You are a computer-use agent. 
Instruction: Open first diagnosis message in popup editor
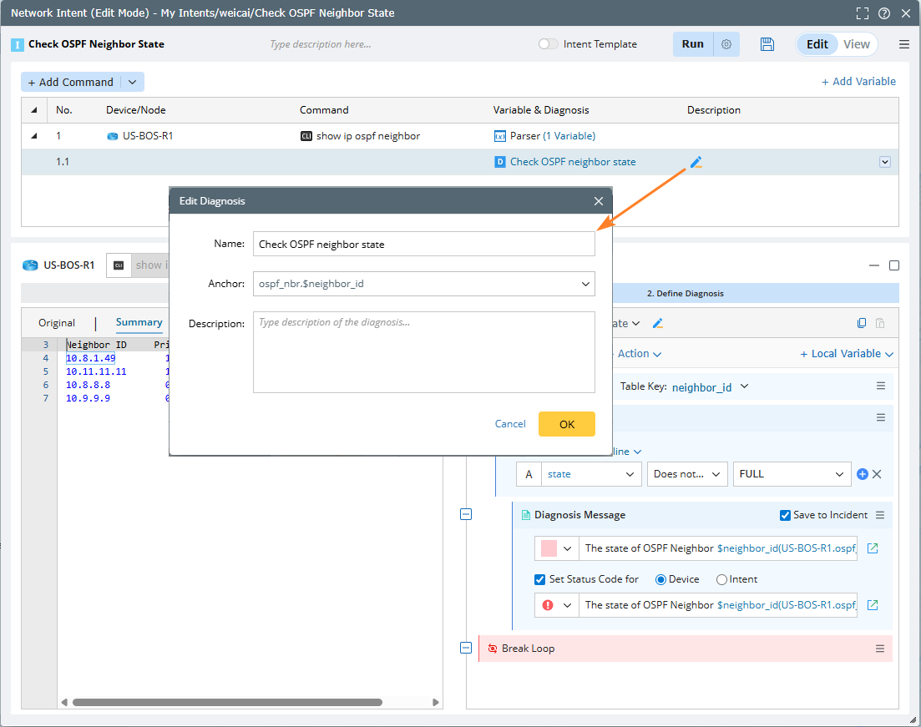(873, 548)
